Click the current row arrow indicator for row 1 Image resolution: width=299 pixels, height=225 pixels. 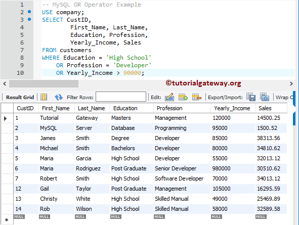6,118
